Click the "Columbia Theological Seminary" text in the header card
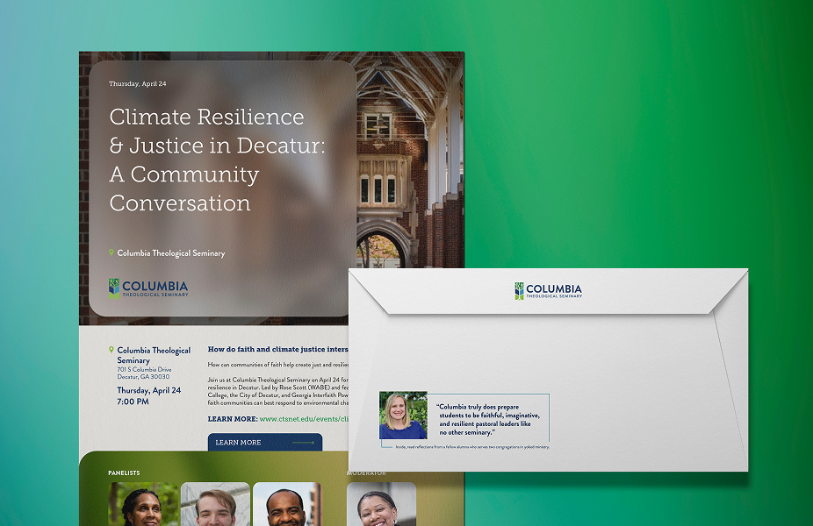The height and width of the screenshot is (526, 813). coord(171,253)
